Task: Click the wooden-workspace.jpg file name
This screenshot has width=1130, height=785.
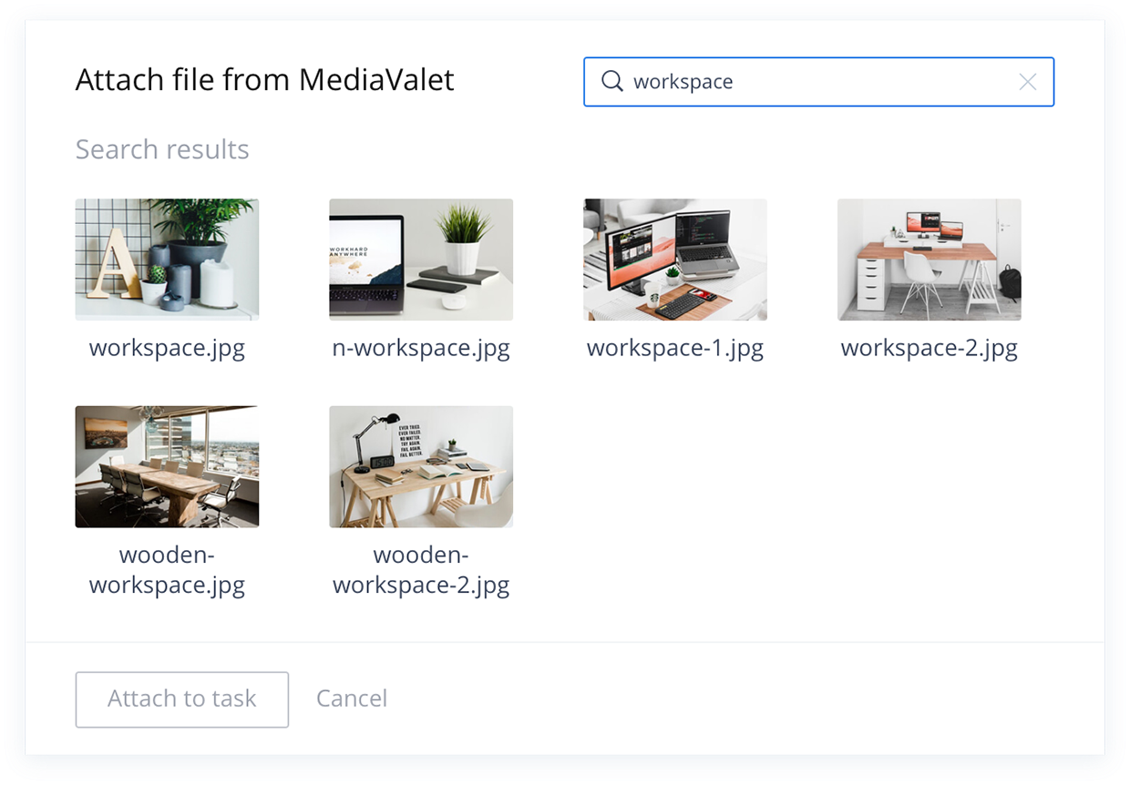Action: [167, 569]
